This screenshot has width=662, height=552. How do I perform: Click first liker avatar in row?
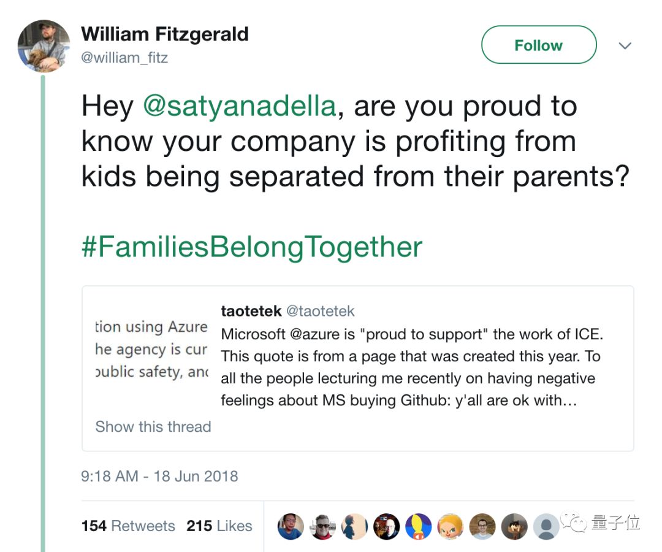coord(291,527)
